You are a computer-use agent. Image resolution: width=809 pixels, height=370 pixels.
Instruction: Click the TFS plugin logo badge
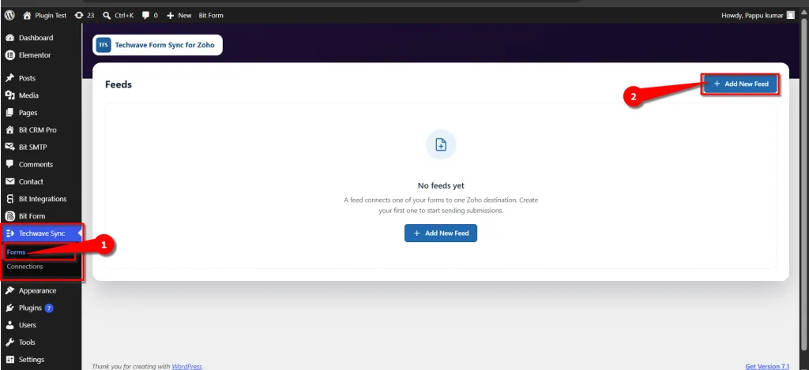[x=103, y=45]
